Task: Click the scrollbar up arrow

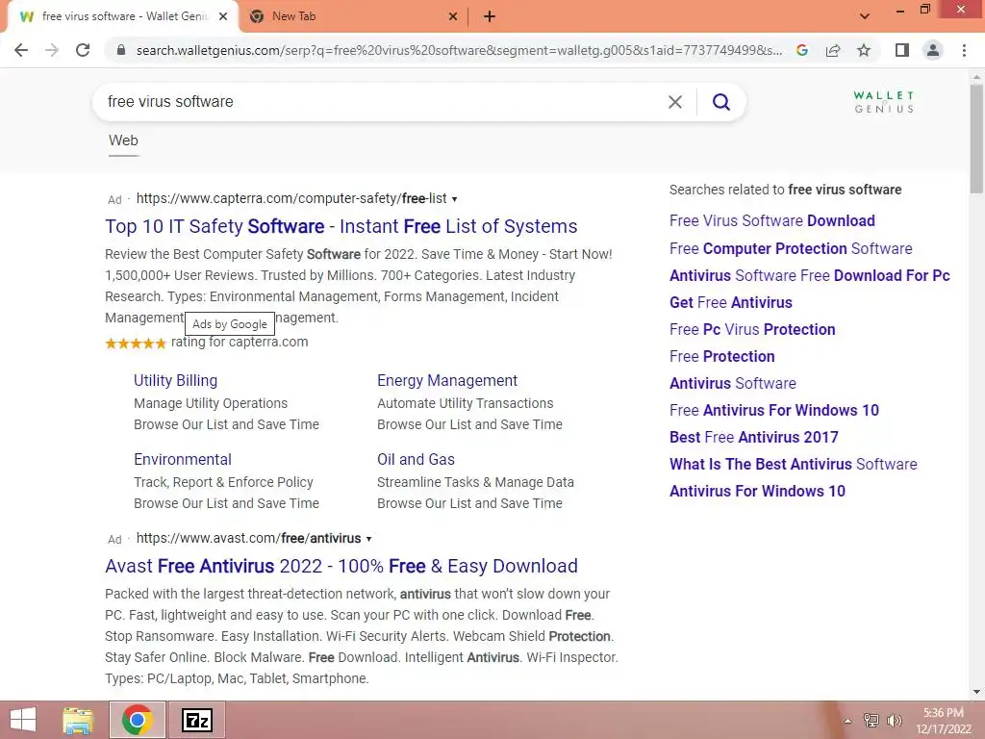Action: tap(977, 77)
